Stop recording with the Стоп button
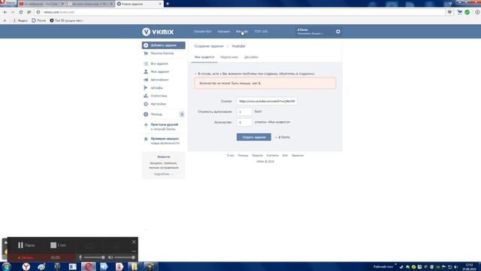Viewport: 481px width, 271px height. click(x=58, y=245)
